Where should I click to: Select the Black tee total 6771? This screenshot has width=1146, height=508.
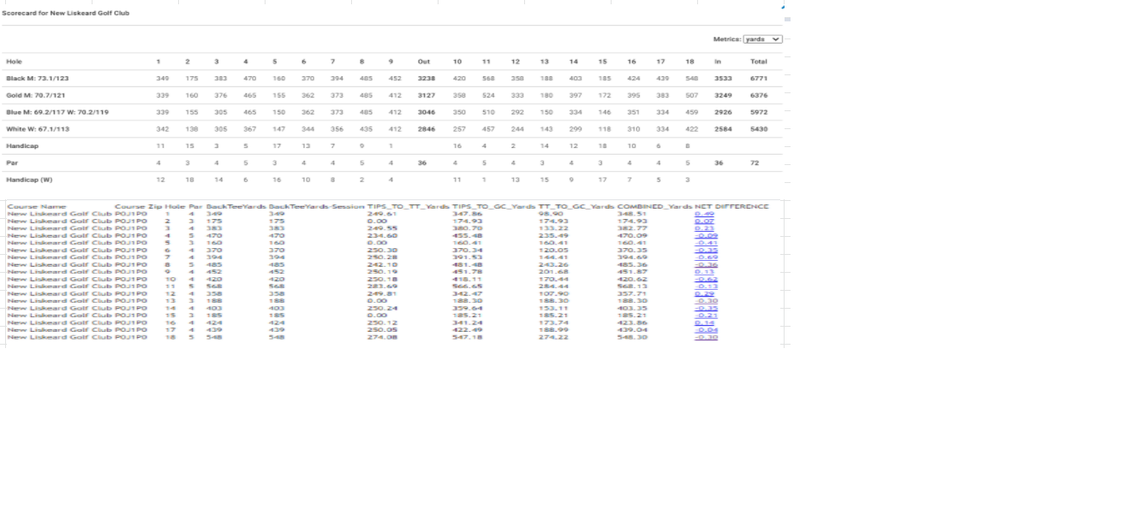[x=759, y=78]
